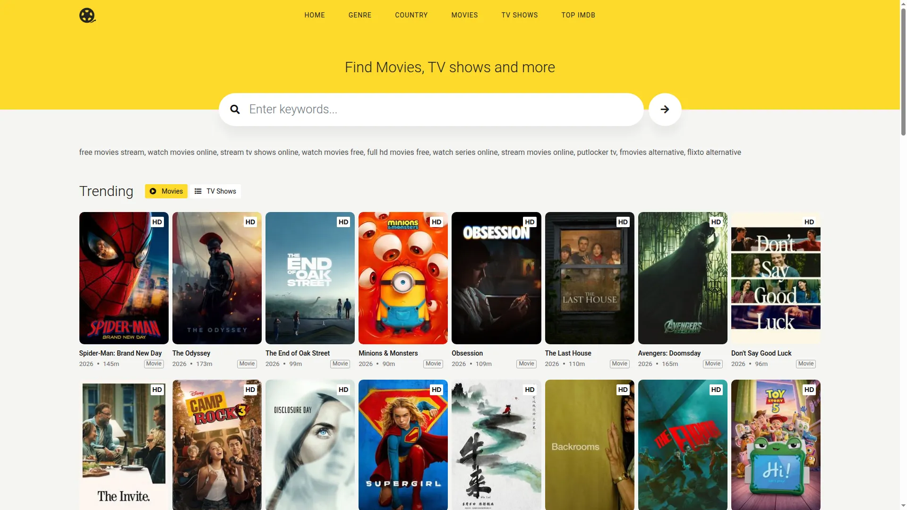The image size is (907, 510).
Task: Select the Movies trending tab
Action: point(166,191)
